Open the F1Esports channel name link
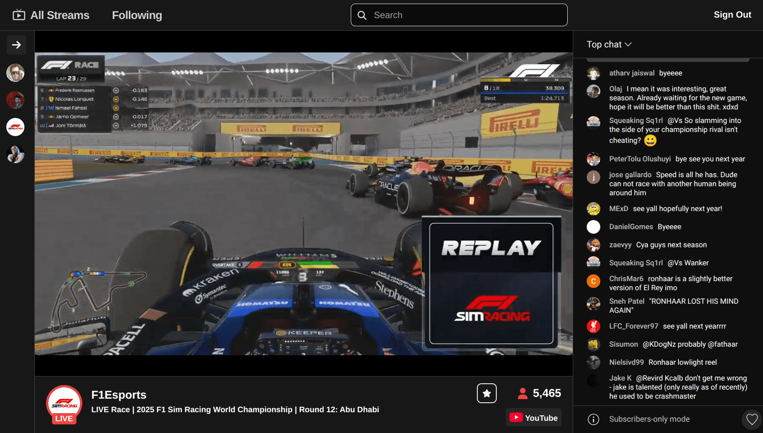 pos(119,395)
